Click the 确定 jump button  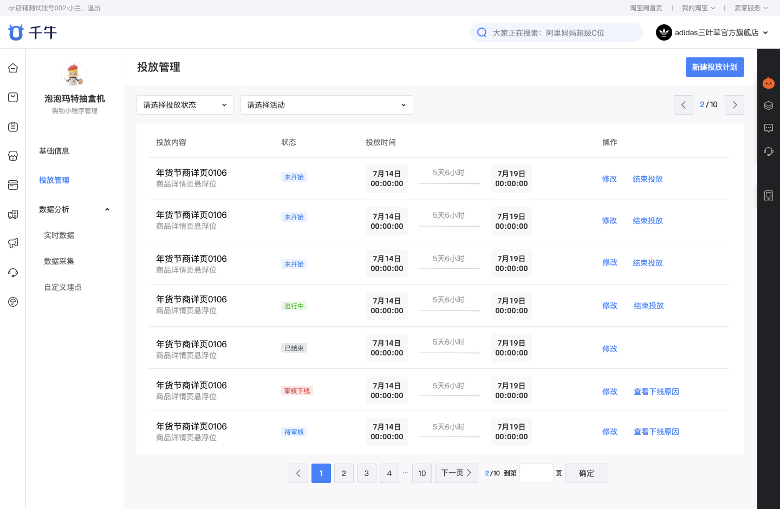[x=587, y=473]
